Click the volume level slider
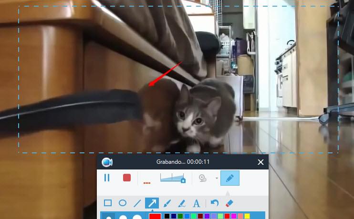 [172, 178]
